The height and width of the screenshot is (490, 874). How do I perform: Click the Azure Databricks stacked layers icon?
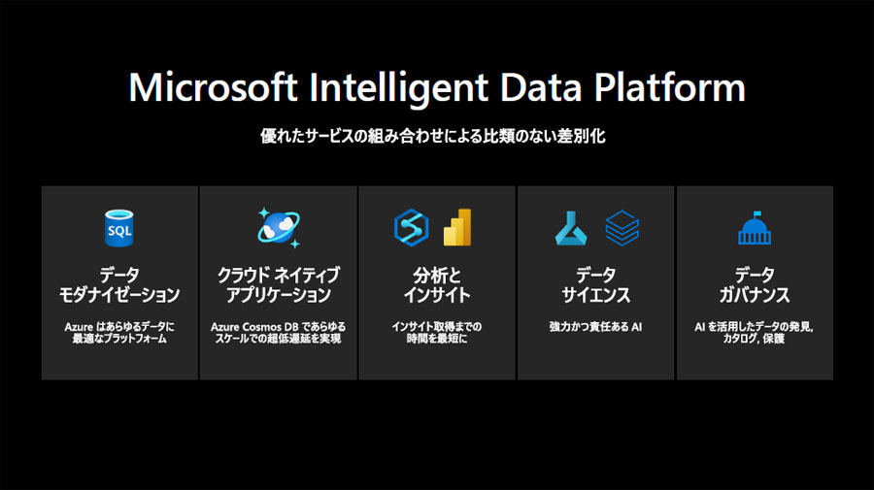click(622, 228)
